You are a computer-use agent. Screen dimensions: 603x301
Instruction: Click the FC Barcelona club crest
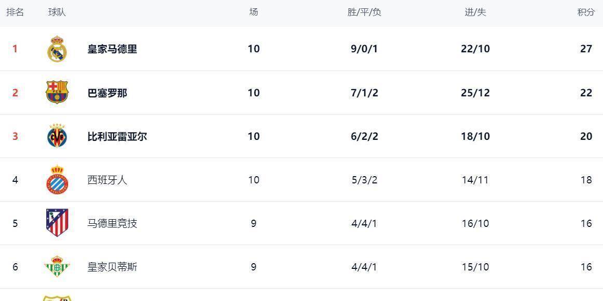pos(57,93)
